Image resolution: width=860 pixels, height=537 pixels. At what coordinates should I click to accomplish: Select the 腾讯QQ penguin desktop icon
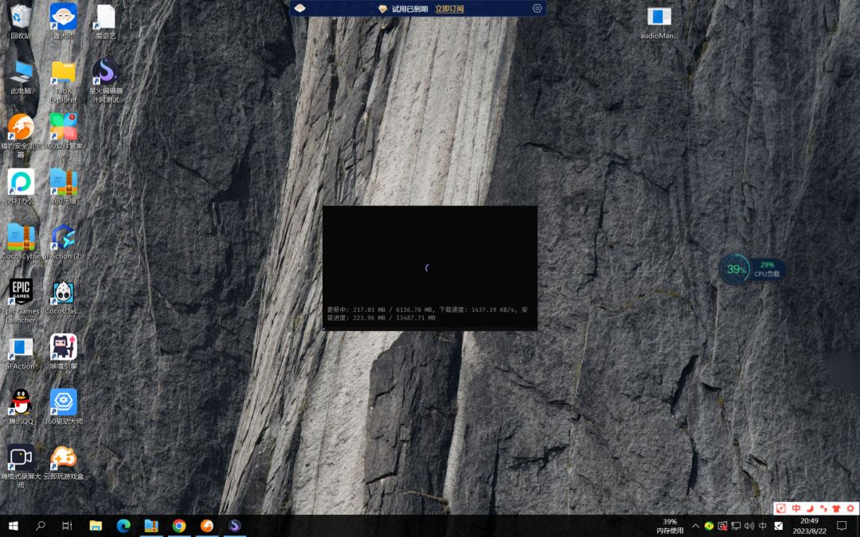click(21, 407)
